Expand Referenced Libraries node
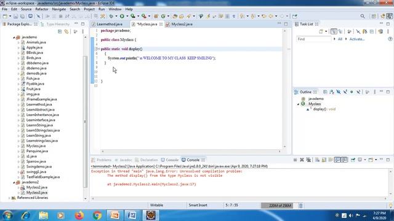Viewport: 394px width, 221px height. 9,198
